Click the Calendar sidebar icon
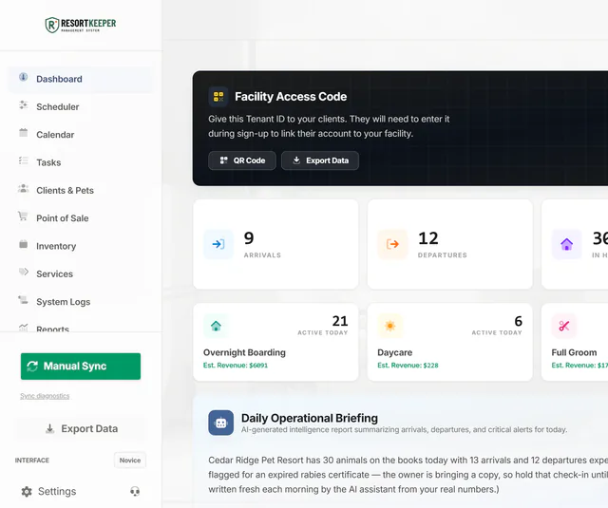Screen dimensions: 608x508 click(x=23, y=133)
